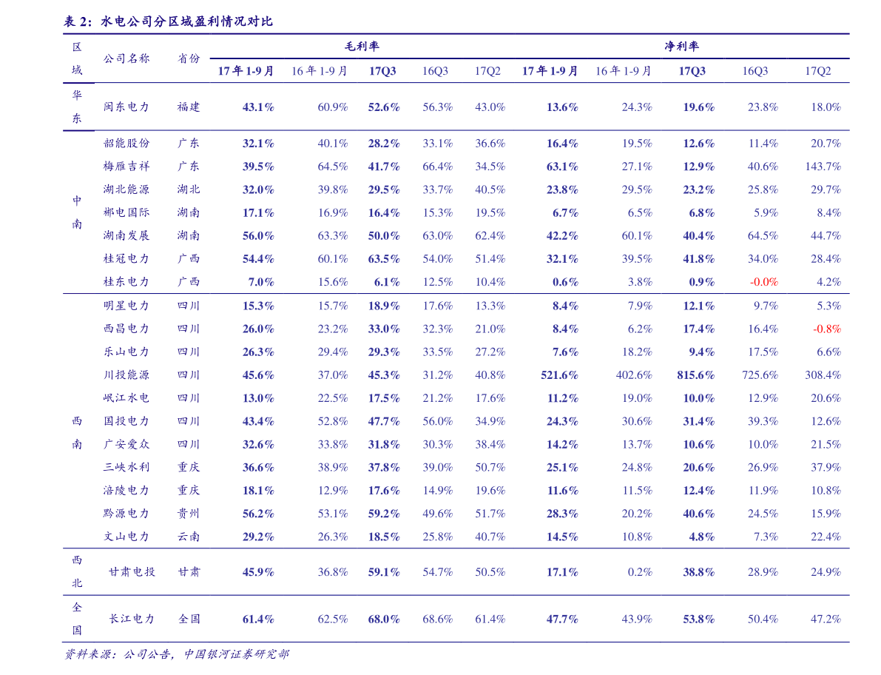Click the 143.7% value in 梅雁吉祥 row

(823, 167)
